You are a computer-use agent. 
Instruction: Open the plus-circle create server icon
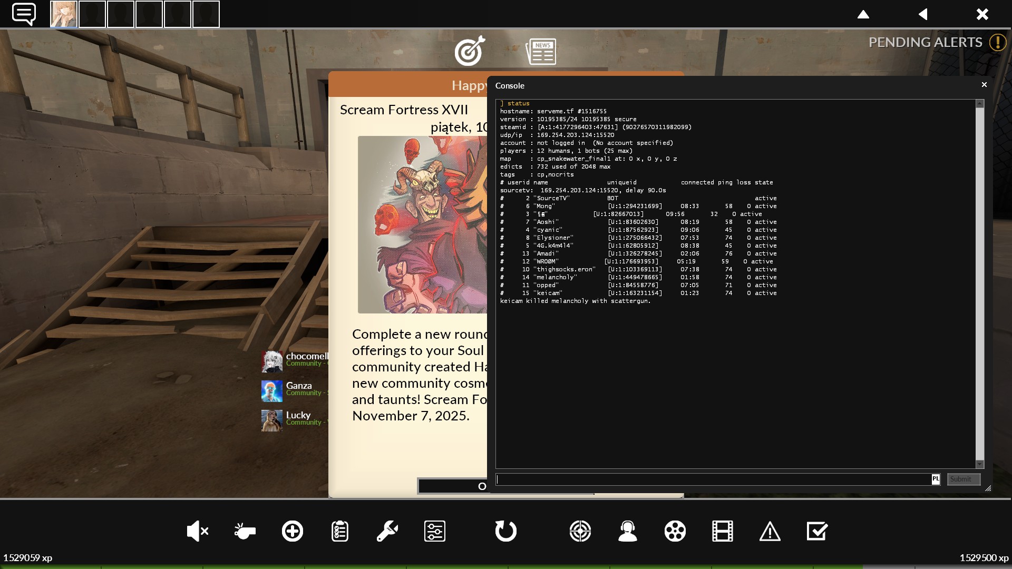pos(293,531)
